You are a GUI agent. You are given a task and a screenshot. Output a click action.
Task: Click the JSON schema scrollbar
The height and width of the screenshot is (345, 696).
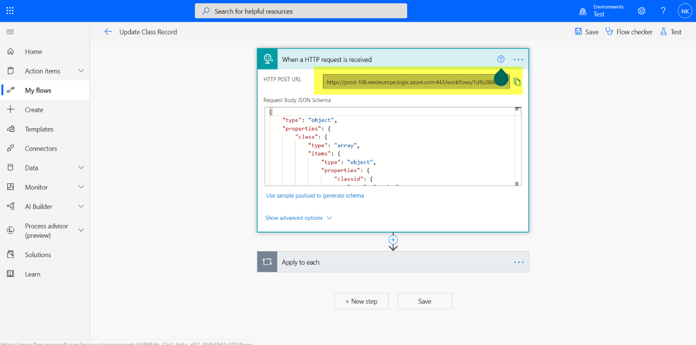click(x=517, y=147)
